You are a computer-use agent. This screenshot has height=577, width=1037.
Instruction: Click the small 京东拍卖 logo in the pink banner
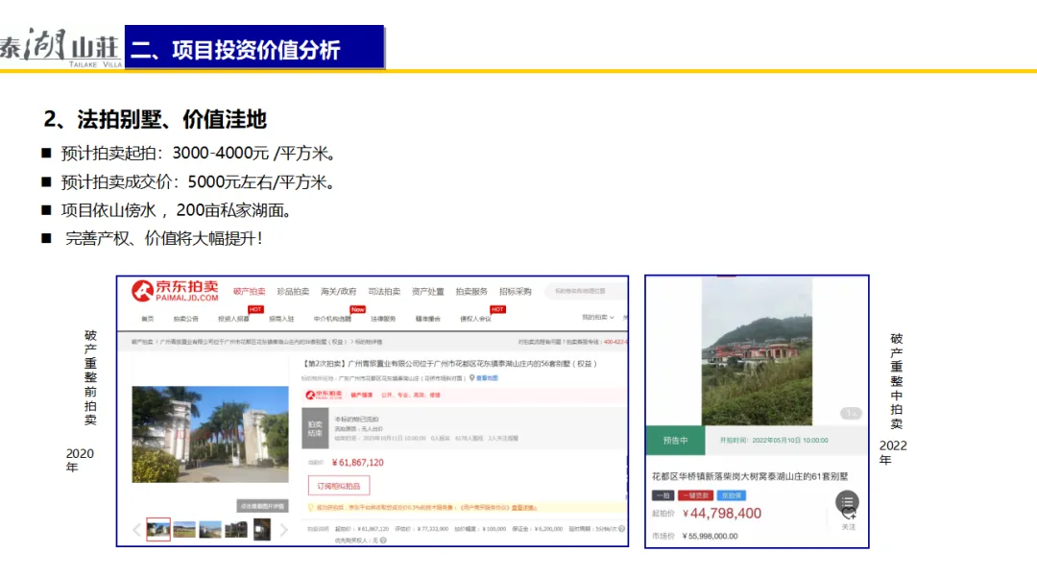(x=324, y=396)
